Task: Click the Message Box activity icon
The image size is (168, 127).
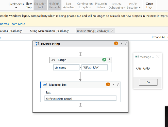Action: coord(45,85)
